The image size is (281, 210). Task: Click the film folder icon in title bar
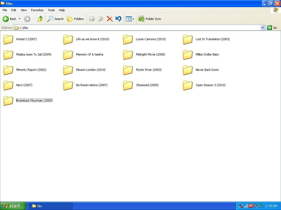[x=3, y=3]
